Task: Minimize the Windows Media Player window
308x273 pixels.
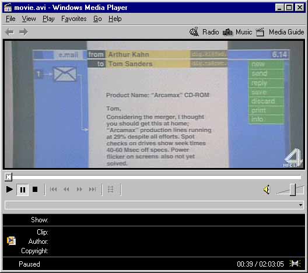Action: [279, 8]
